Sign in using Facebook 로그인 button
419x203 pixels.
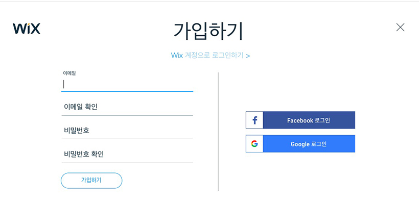[300, 120]
